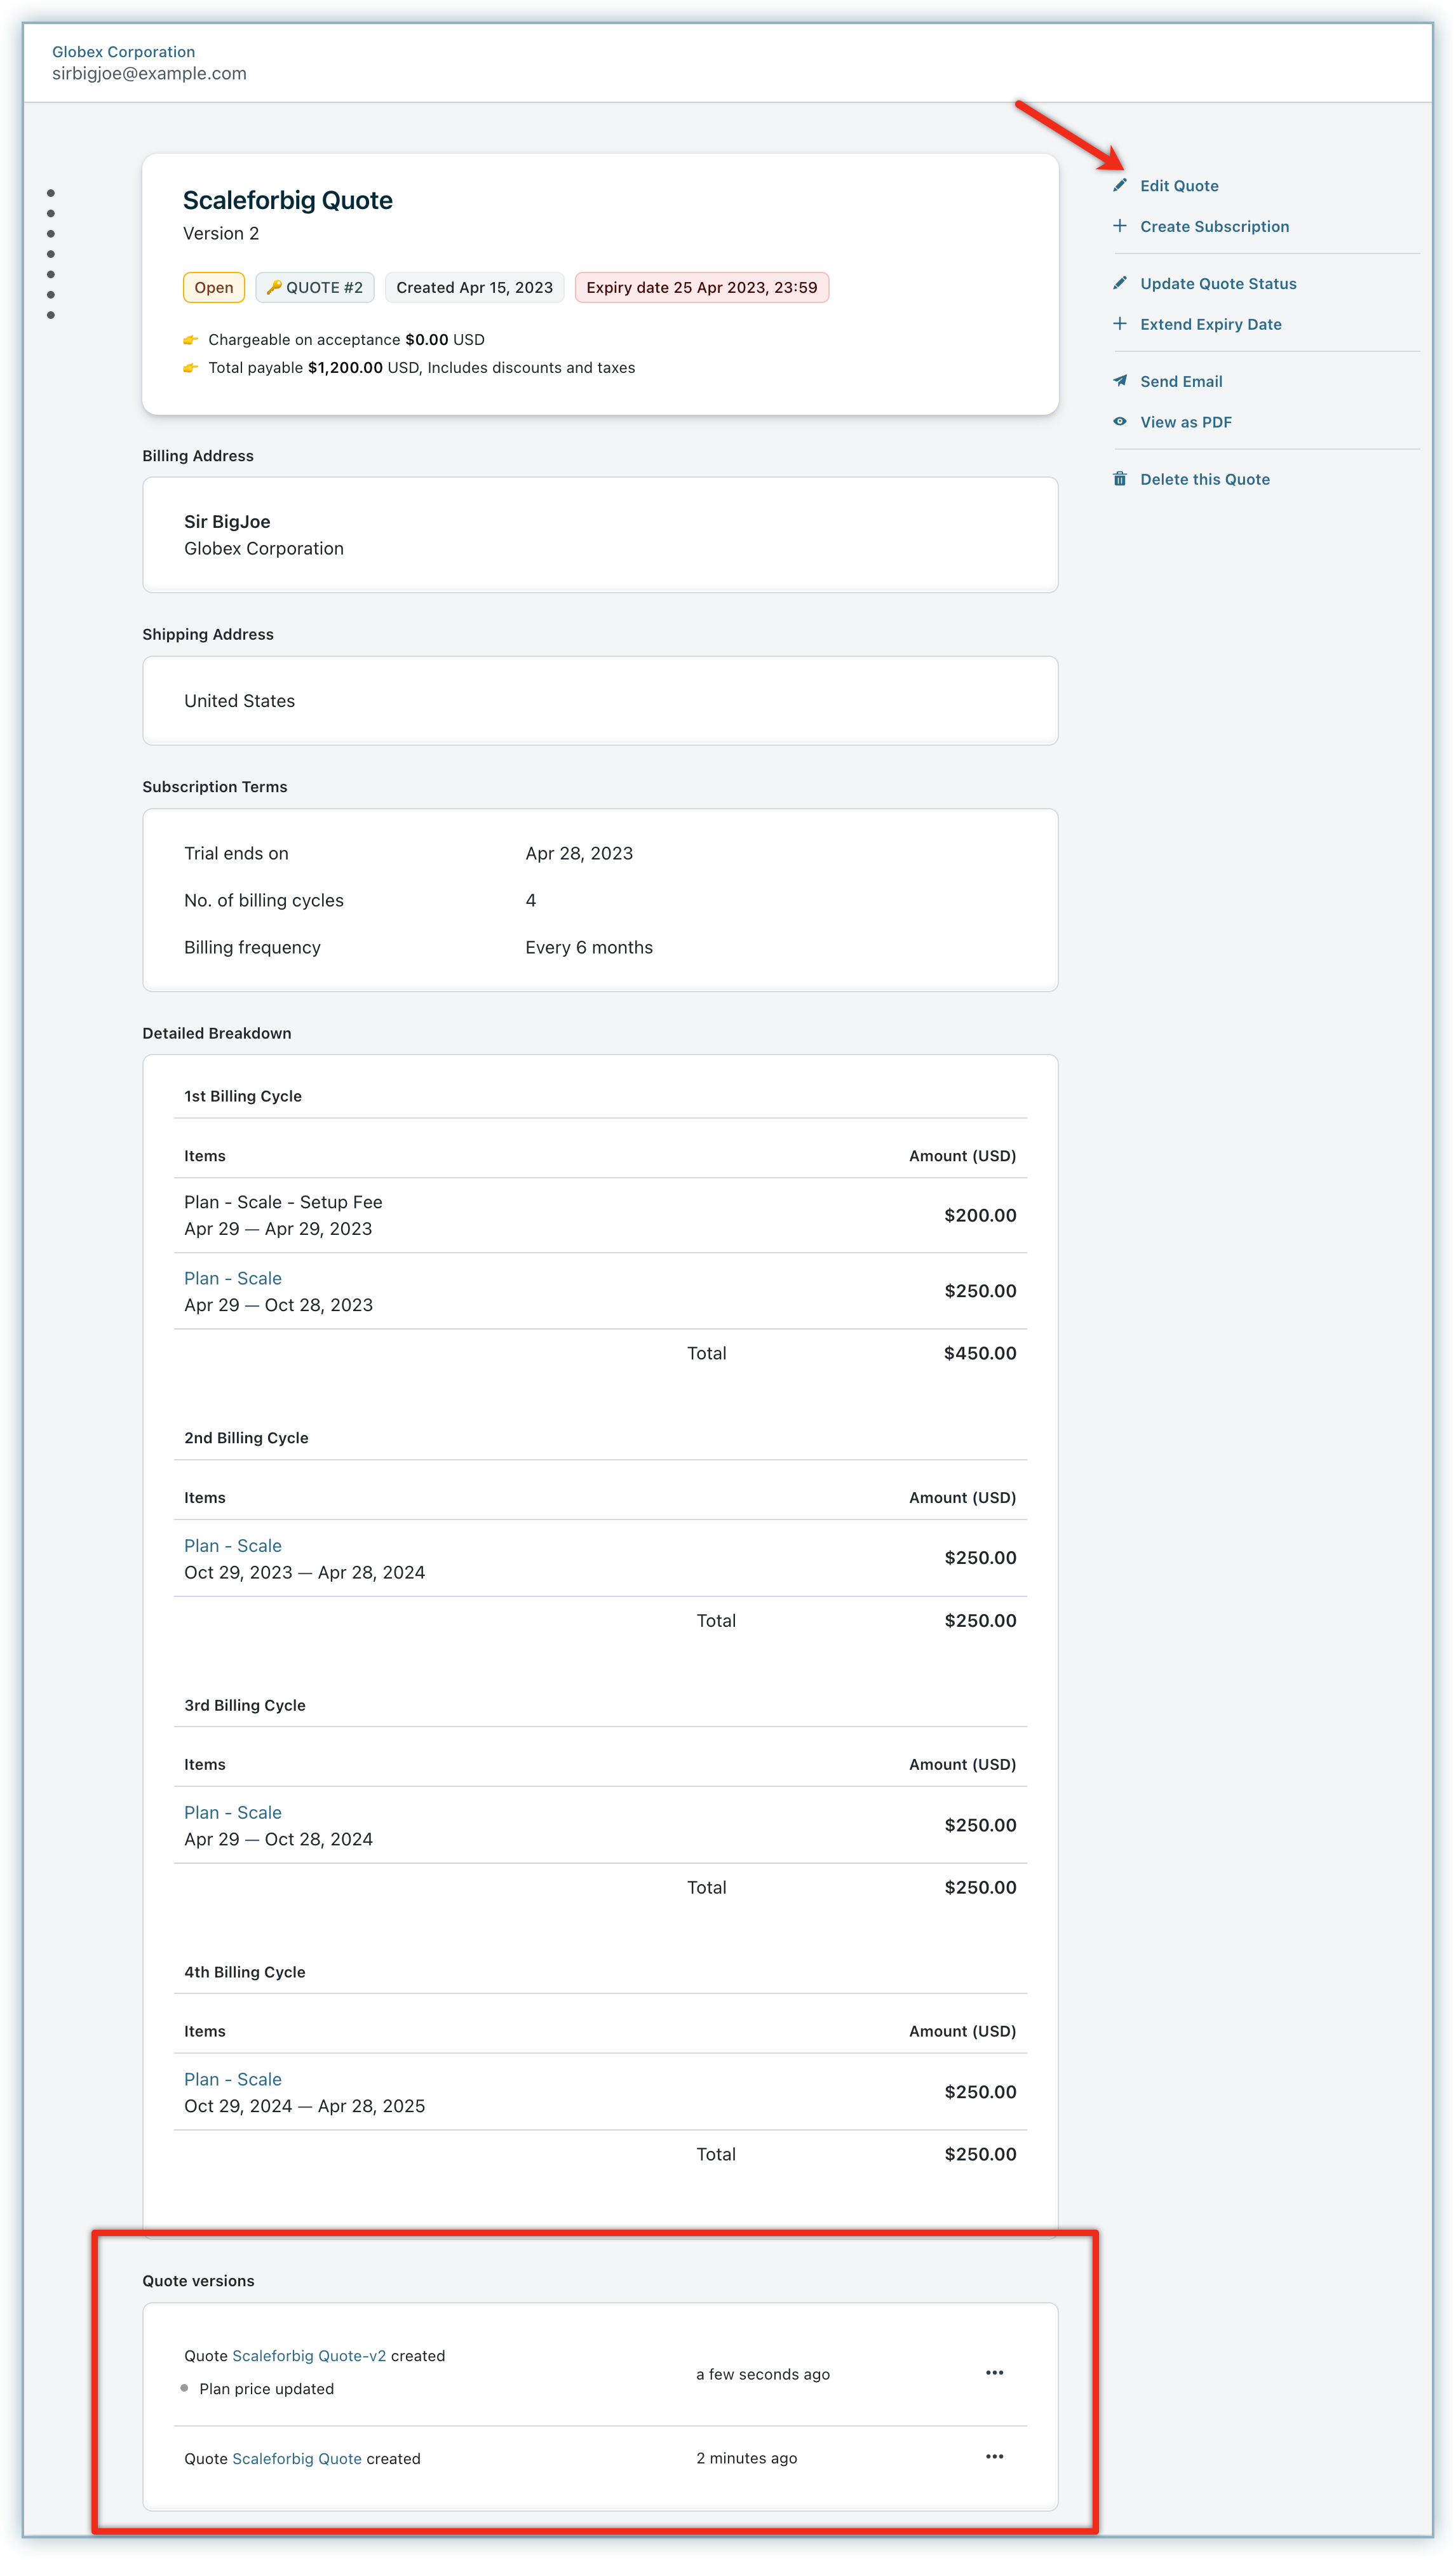Screen dimensions: 1456x2560
Task: Click the Delete this Quote text
Action: [x=1205, y=479]
